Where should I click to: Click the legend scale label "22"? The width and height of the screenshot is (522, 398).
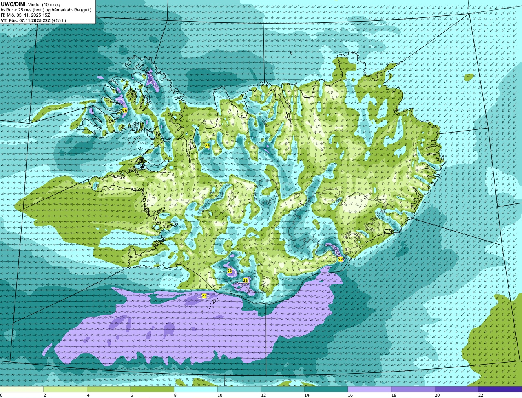tap(481, 395)
